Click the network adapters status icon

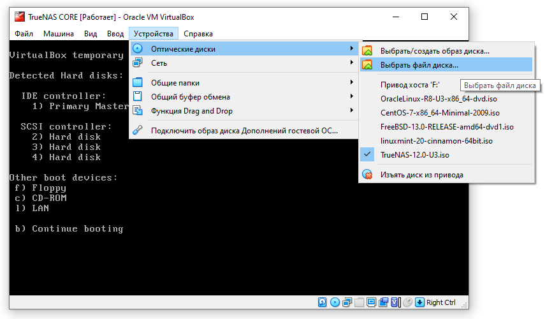pos(347,302)
